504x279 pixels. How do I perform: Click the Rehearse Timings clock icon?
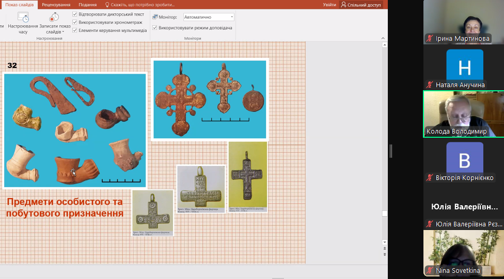coord(23,17)
